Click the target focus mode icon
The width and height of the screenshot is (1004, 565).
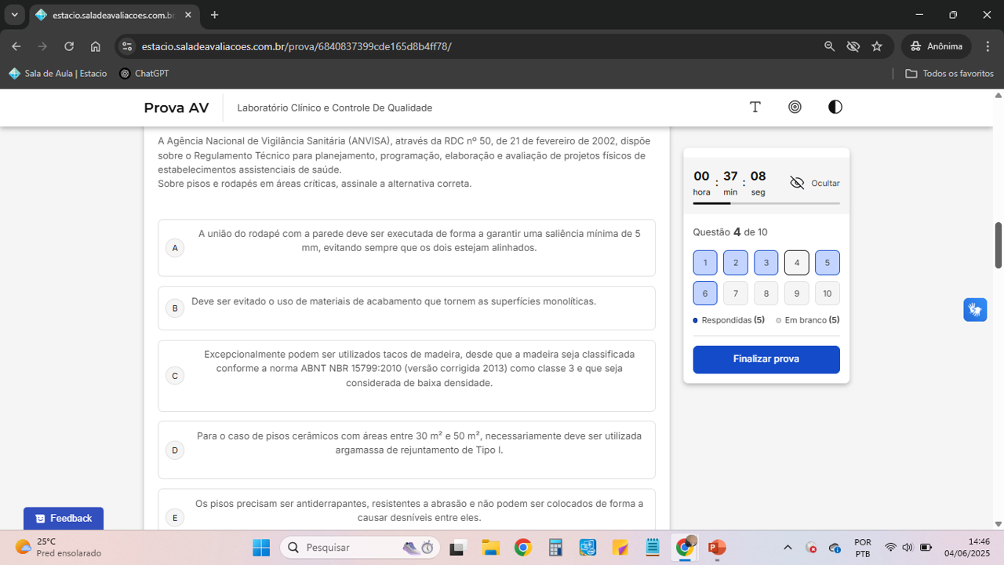click(x=795, y=107)
